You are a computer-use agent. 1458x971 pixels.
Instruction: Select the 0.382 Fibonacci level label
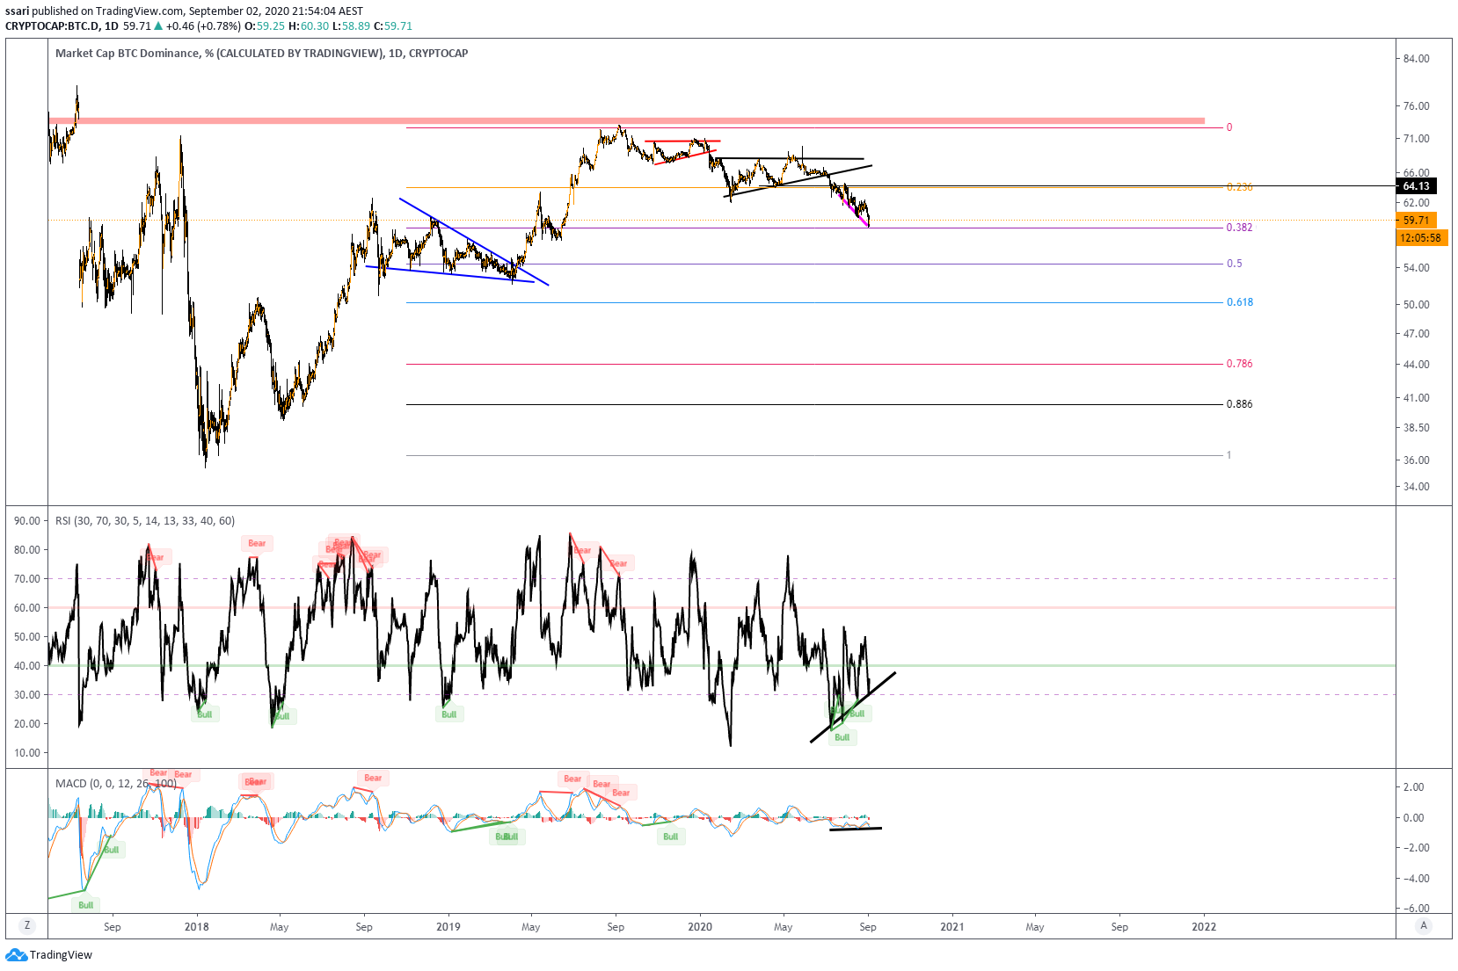(1240, 228)
